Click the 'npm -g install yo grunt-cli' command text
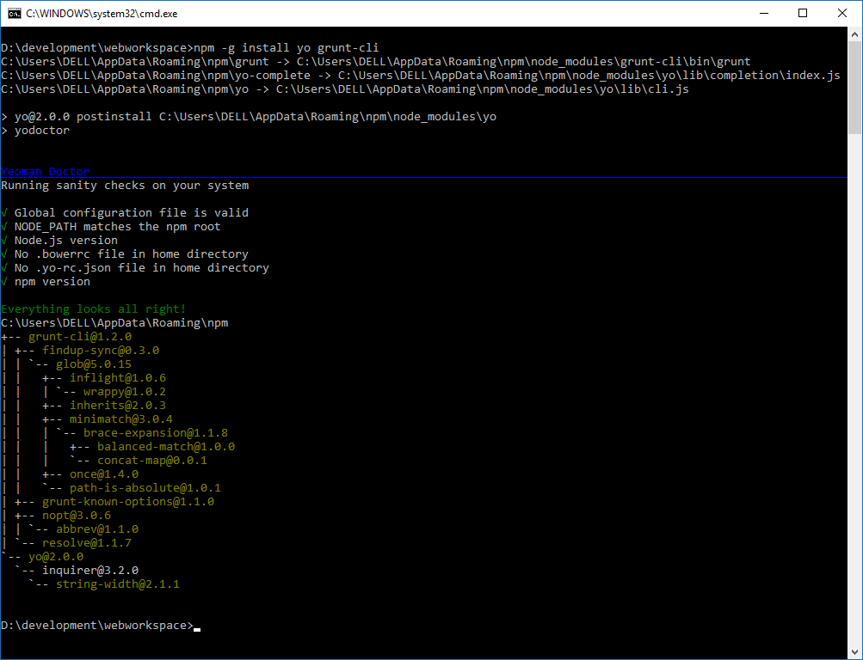The height and width of the screenshot is (660, 863). (x=287, y=48)
